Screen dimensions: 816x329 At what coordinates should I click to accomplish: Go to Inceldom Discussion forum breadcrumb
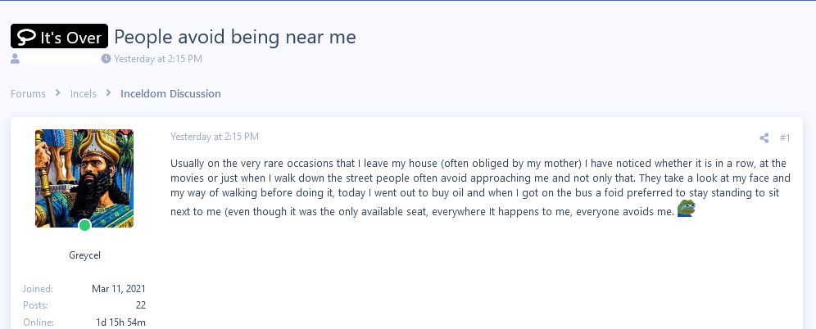click(170, 93)
